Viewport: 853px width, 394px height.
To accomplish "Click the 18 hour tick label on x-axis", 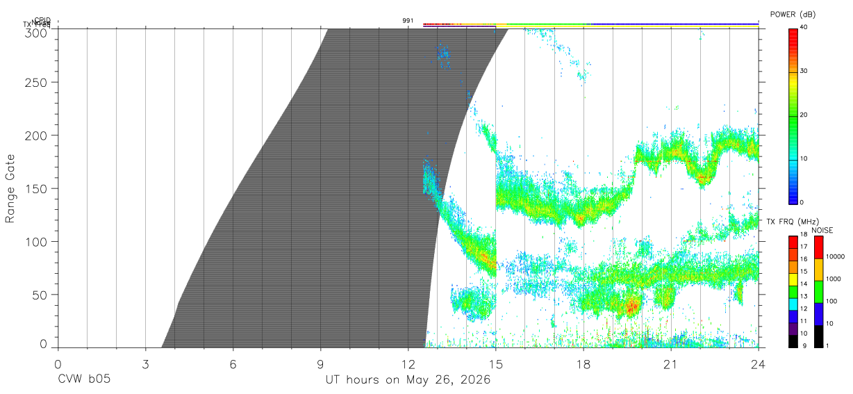I will (583, 364).
